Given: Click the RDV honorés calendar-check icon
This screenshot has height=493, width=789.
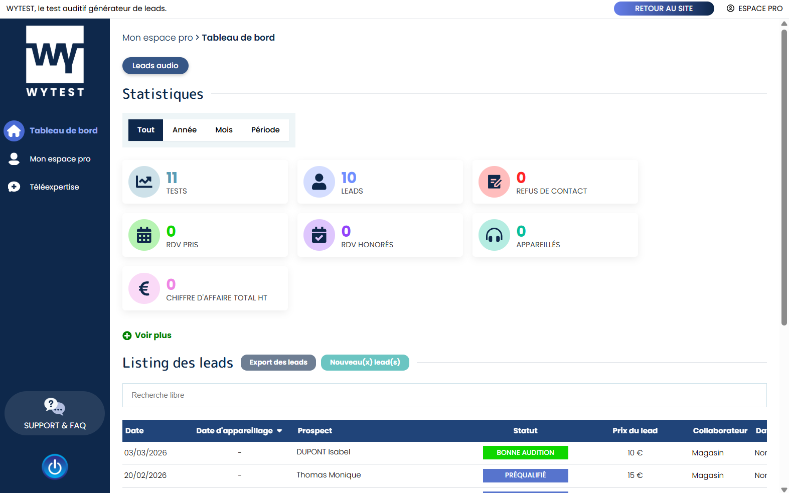Looking at the screenshot, I should 319,235.
